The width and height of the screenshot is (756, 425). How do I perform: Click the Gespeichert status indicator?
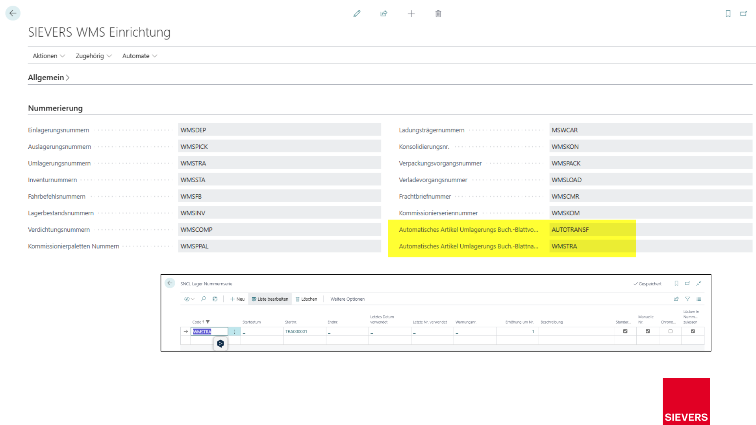tap(647, 284)
